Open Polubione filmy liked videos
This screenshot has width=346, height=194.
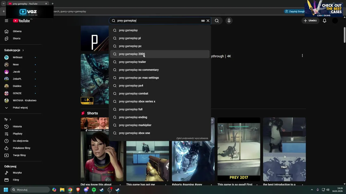[x=21, y=148]
